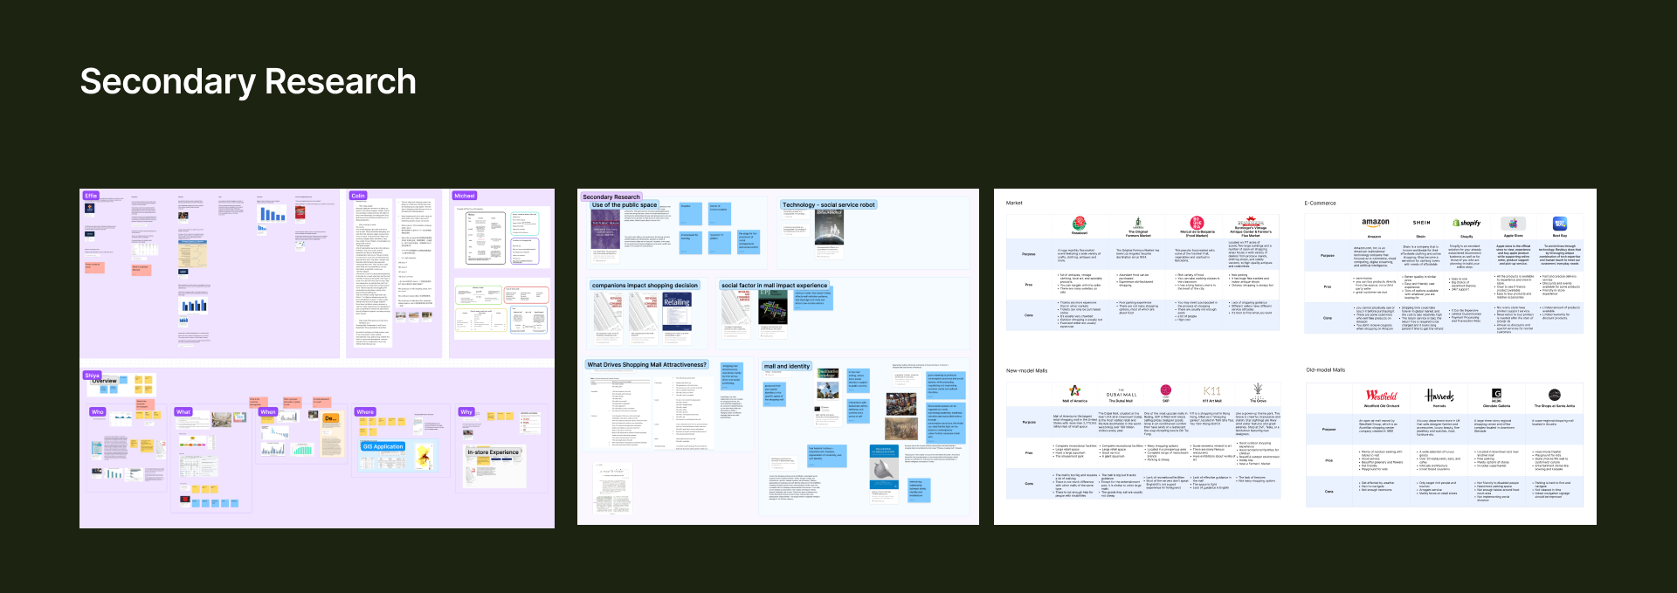
Task: Click the Shopify logo
Action: point(1467,224)
